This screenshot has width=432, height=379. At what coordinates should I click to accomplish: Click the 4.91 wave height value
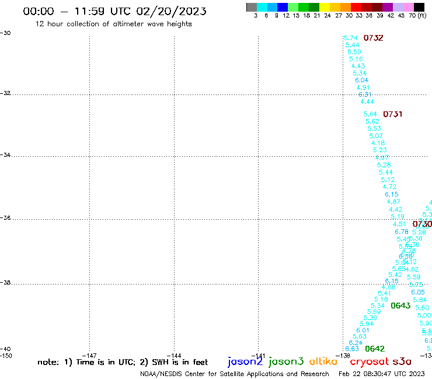click(363, 87)
